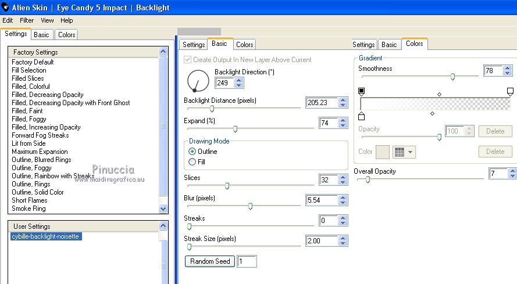Click the Blur spinner arrows
The height and width of the screenshot is (284, 517).
click(343, 200)
